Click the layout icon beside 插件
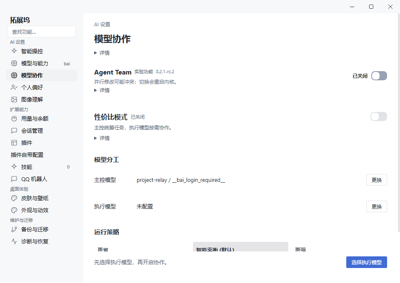Viewport: 400px width, 283px height. tap(14, 143)
